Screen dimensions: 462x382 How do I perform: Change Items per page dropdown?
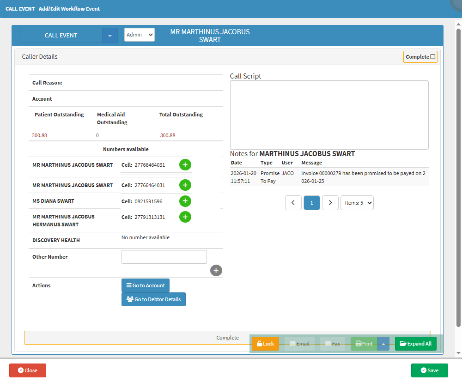[x=357, y=203]
